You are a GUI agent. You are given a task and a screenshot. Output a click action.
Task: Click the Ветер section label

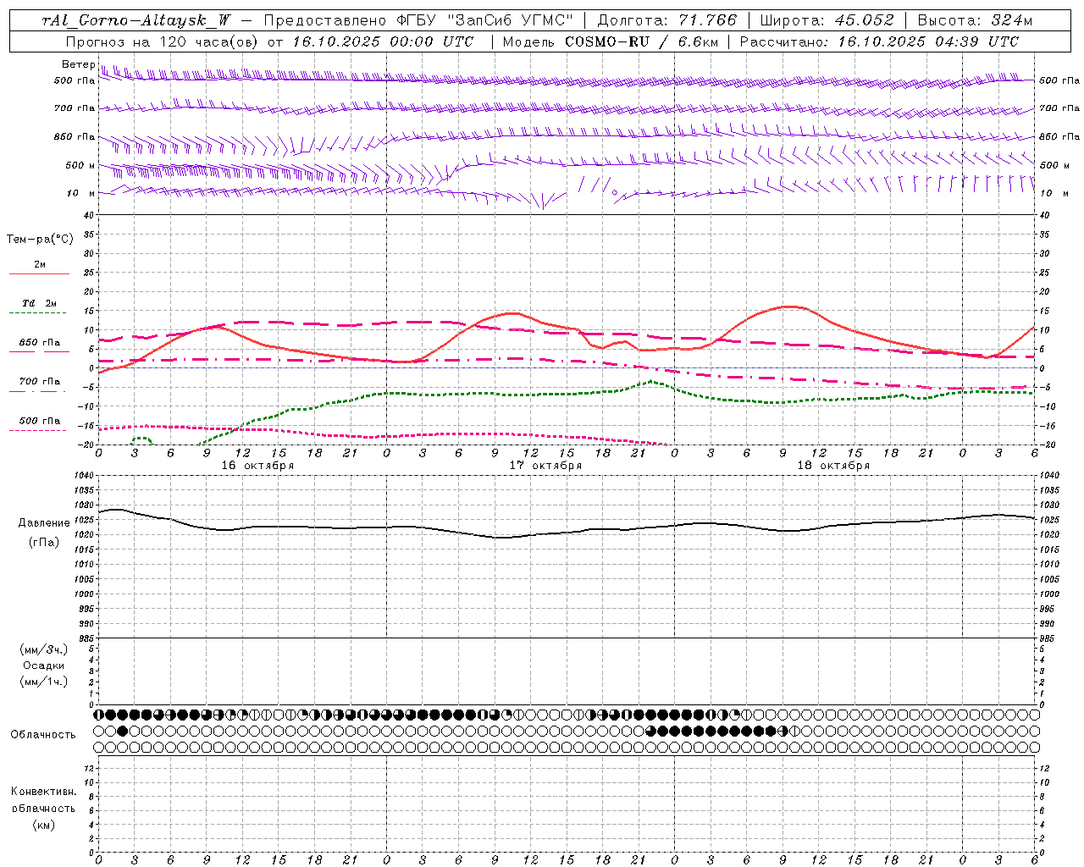(x=78, y=64)
